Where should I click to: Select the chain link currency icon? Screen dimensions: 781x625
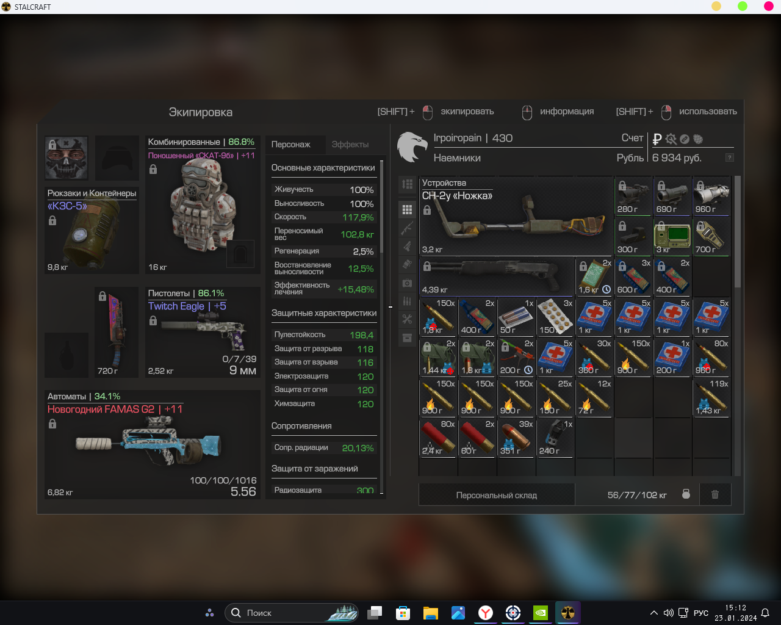point(685,139)
